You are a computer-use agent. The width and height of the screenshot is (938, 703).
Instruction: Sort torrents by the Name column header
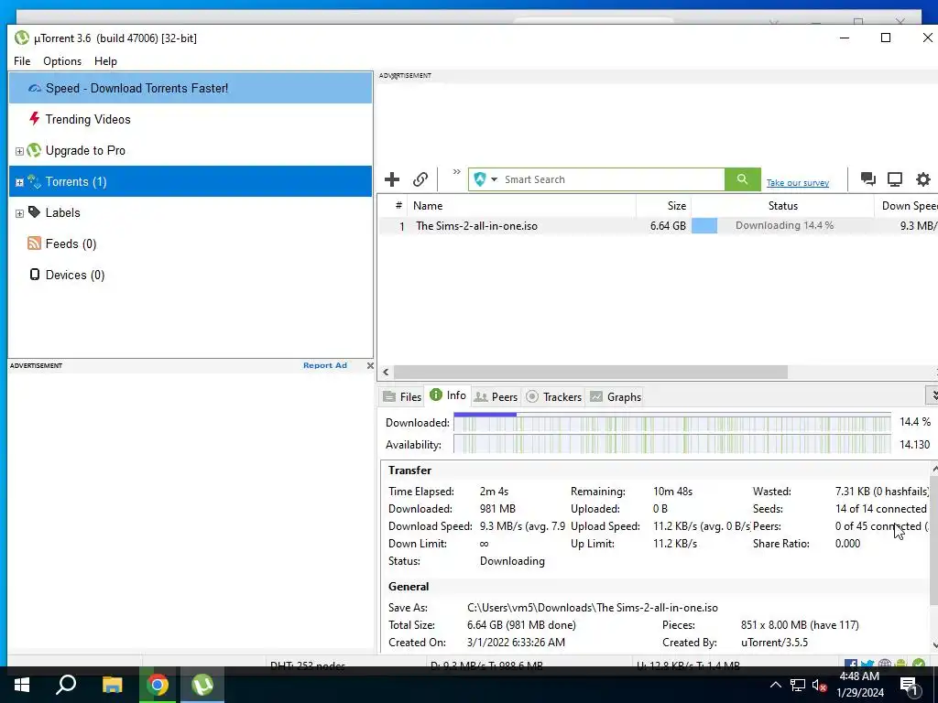point(521,206)
